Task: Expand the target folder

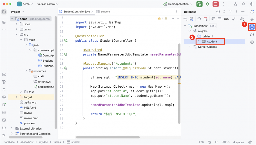Action: [x=16, y=97]
